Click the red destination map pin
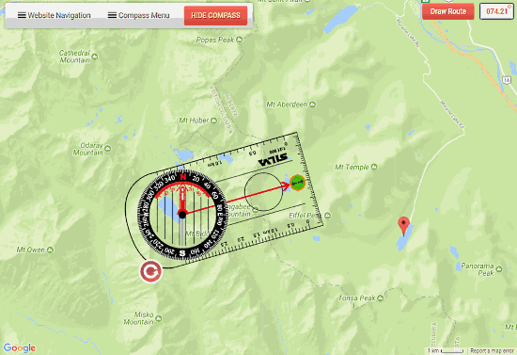This screenshot has width=517, height=355. (403, 226)
